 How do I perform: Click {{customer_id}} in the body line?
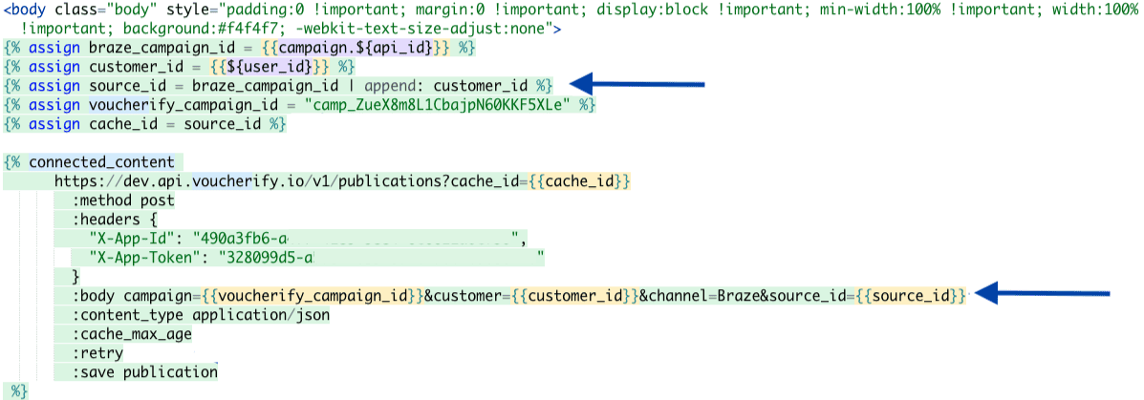click(x=570, y=295)
